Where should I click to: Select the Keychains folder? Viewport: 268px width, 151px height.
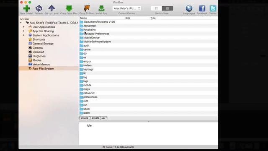click(149, 30)
